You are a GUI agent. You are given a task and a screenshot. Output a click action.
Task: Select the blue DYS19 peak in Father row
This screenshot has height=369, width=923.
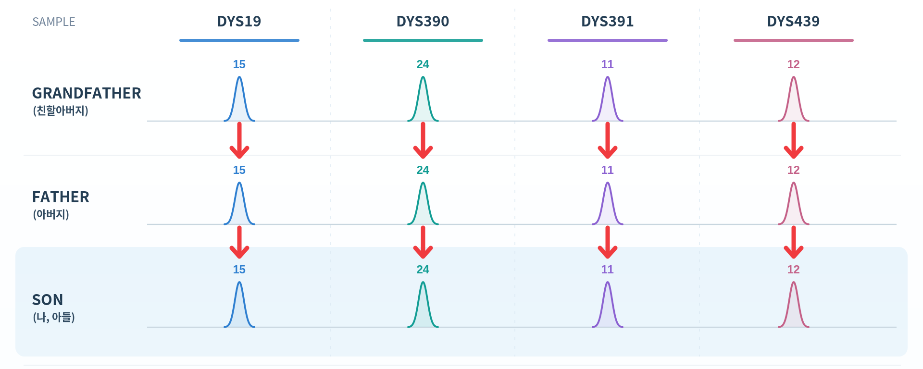[x=239, y=204]
